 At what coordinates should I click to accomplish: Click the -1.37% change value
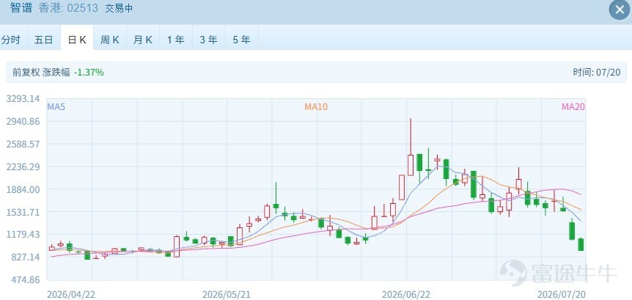[x=89, y=73]
